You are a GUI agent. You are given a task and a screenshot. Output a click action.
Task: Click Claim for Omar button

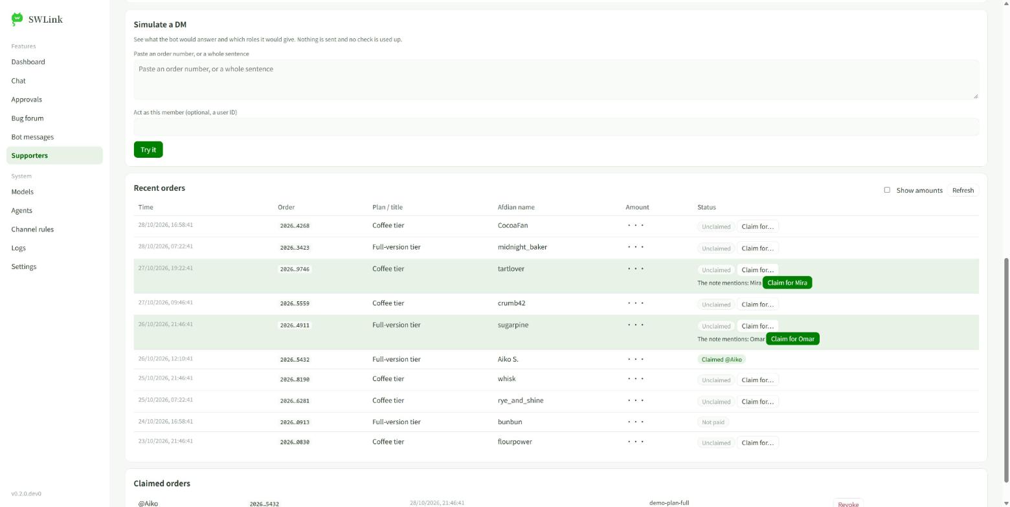pyautogui.click(x=792, y=339)
